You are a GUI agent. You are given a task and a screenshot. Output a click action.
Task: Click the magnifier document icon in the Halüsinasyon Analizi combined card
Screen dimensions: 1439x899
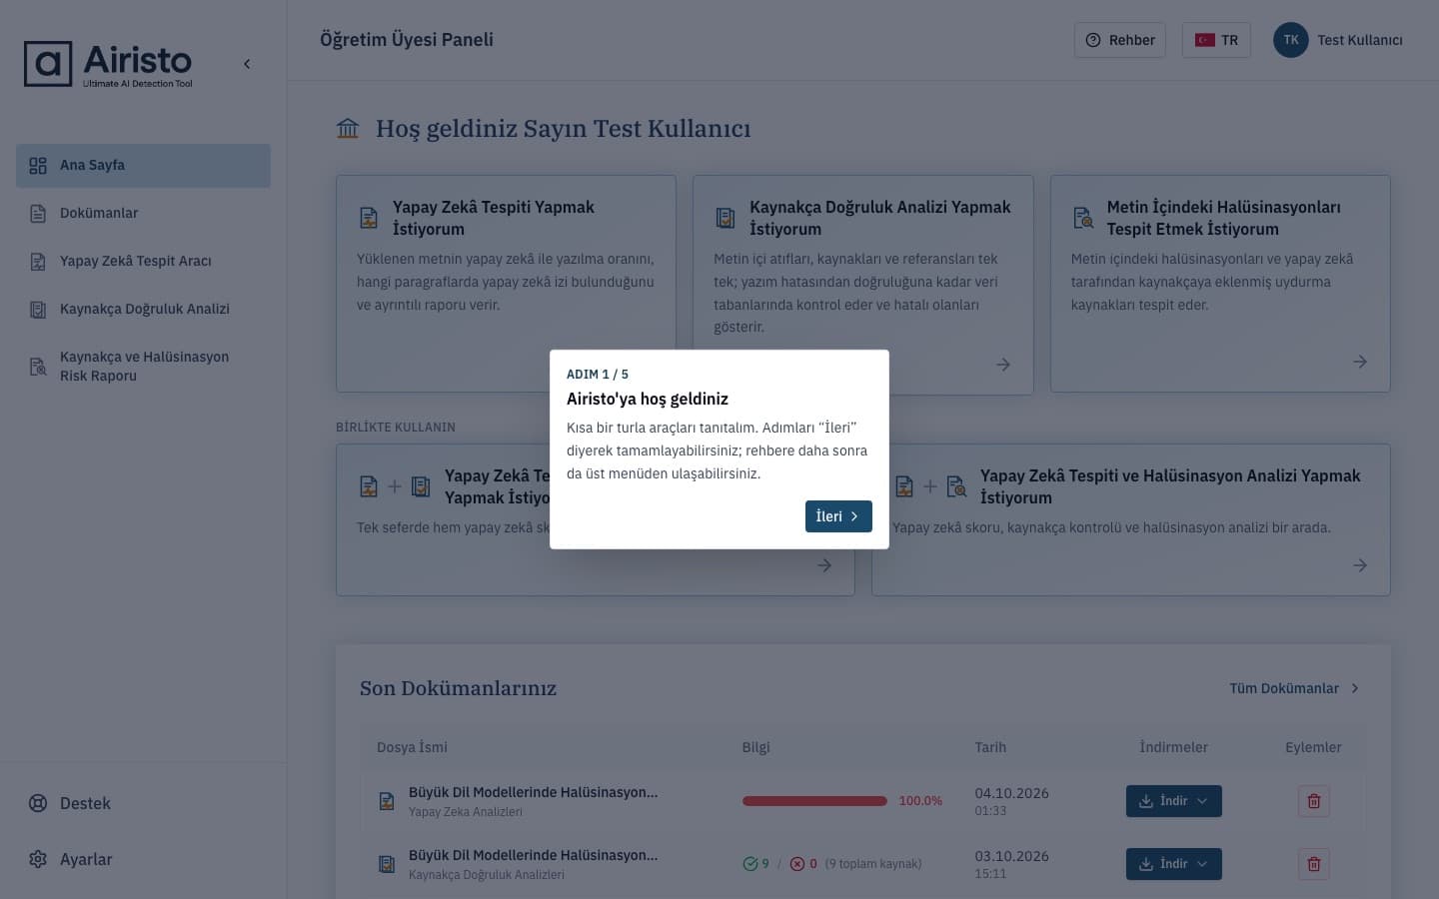pyautogui.click(x=956, y=486)
